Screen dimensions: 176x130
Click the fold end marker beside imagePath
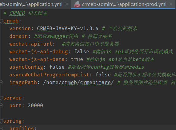pos(1,82)
